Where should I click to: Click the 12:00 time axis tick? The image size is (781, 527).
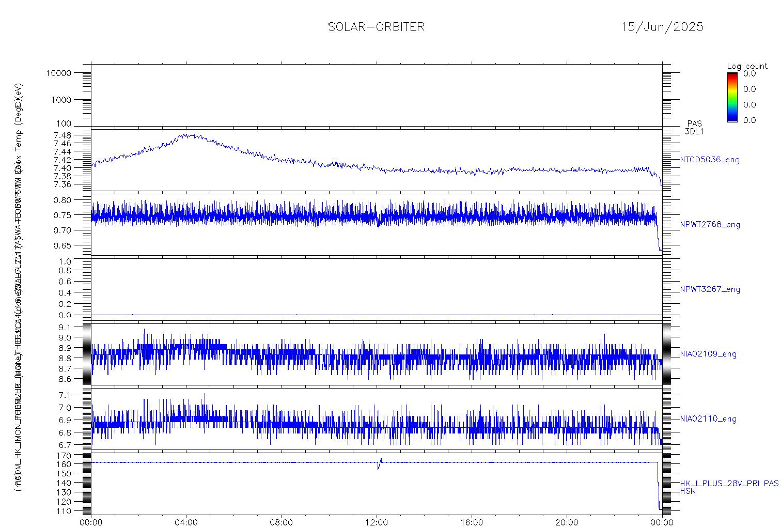tap(377, 522)
